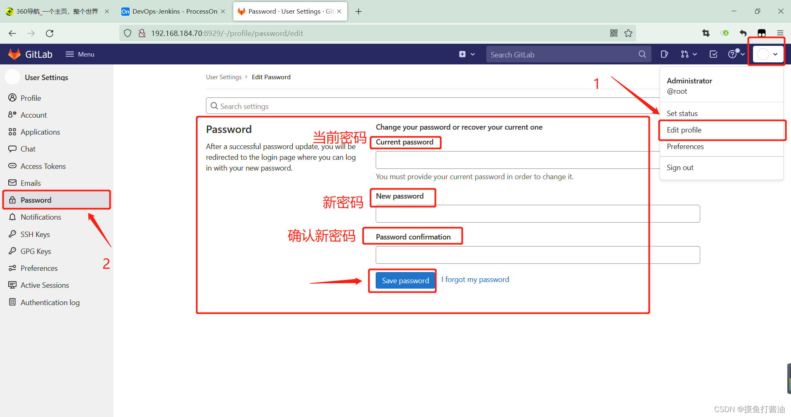Open Access Tokens in sidebar

click(x=57, y=166)
